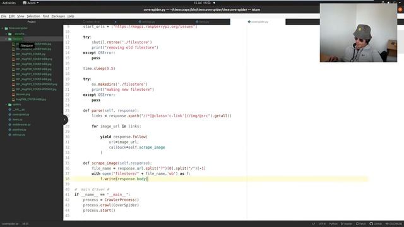Select the coverspider.py tab
404x227 pixels.
(258, 22)
